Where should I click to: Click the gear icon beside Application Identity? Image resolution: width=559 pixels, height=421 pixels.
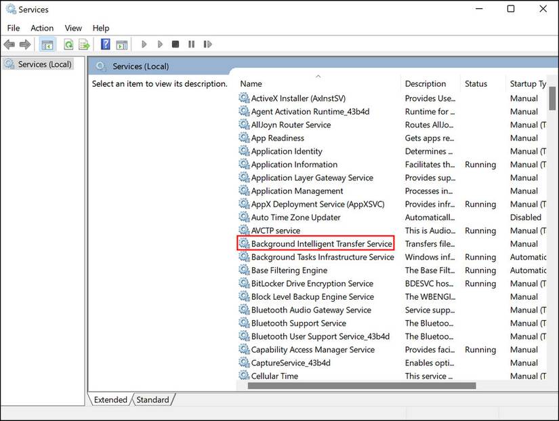click(x=244, y=151)
